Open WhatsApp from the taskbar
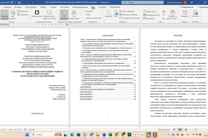208x138 pixels. tap(85, 135)
